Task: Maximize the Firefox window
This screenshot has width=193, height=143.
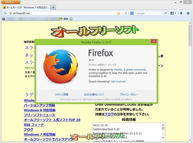Action: (181, 2)
